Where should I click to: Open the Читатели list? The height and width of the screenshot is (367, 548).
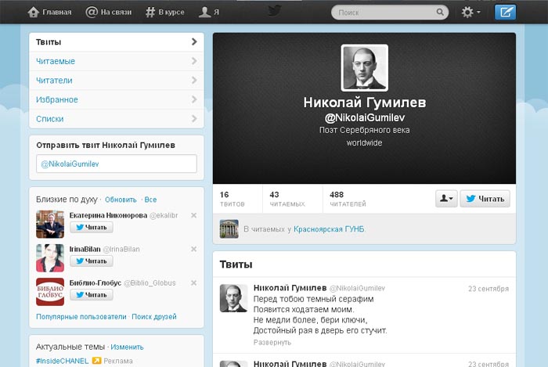click(117, 81)
